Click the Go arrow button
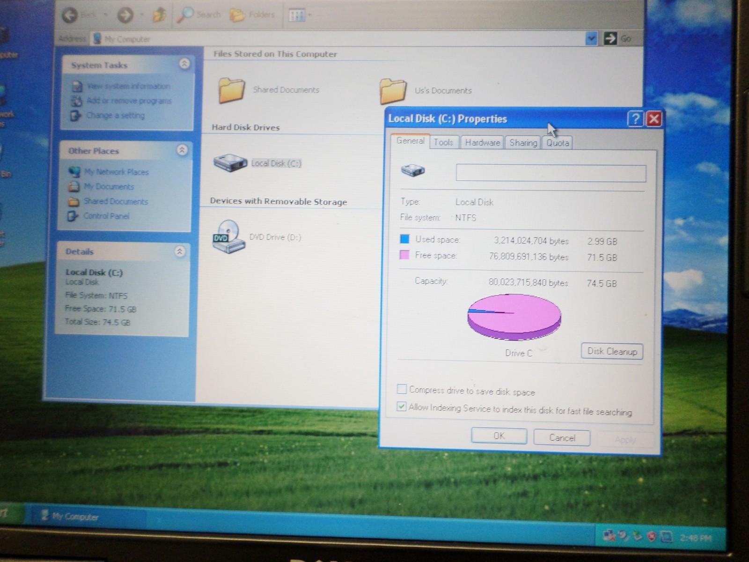749x562 pixels. coord(610,38)
